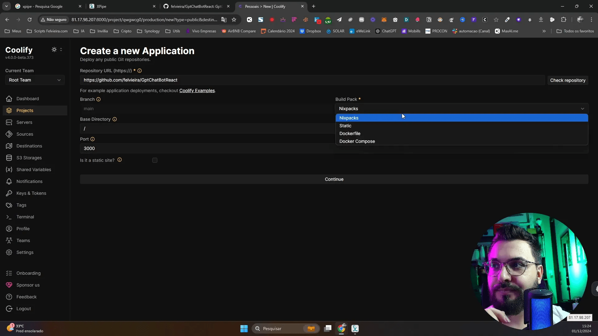
Task: Open the Coolify Examples link
Action: tap(197, 91)
